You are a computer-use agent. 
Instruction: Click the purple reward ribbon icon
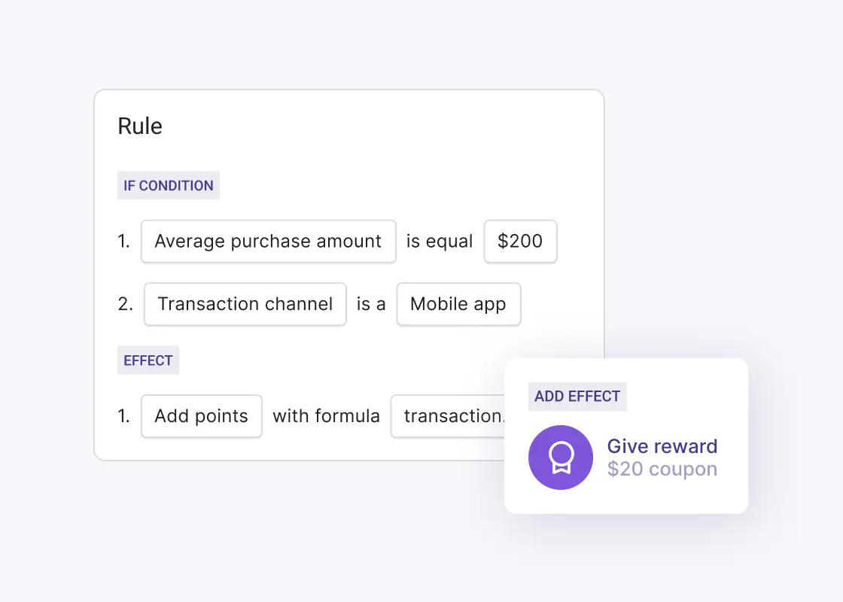[x=561, y=458]
